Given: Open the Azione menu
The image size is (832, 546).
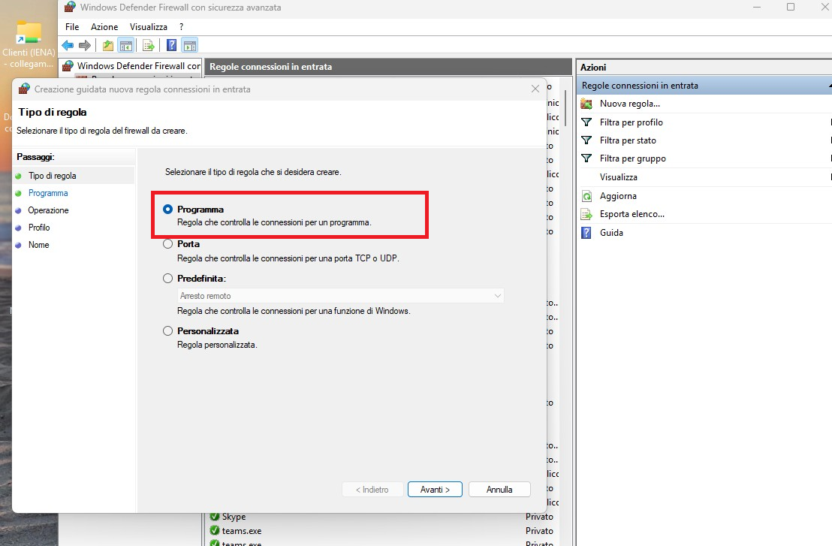Looking at the screenshot, I should tap(104, 27).
